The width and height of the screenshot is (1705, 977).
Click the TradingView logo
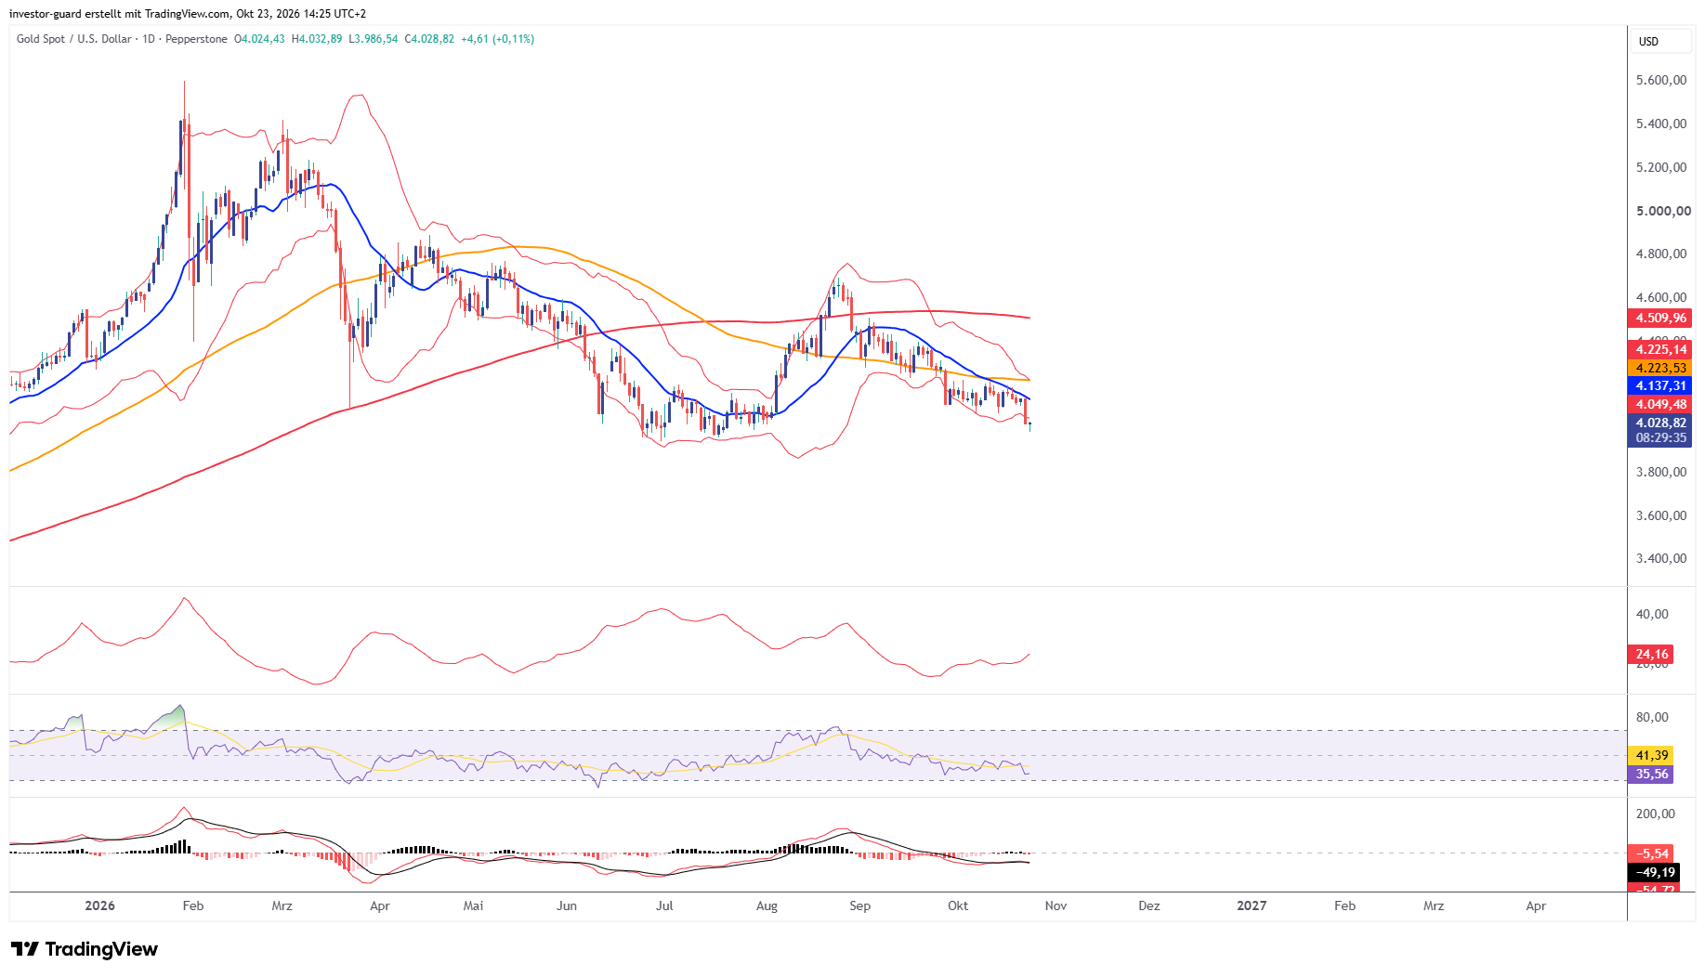pos(85,949)
